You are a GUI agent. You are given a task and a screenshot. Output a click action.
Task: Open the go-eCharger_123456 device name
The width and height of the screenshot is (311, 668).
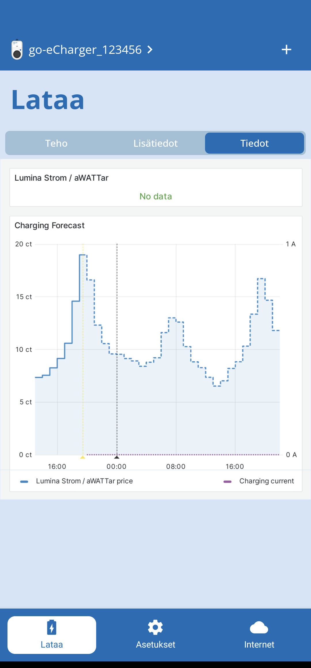pos(85,50)
